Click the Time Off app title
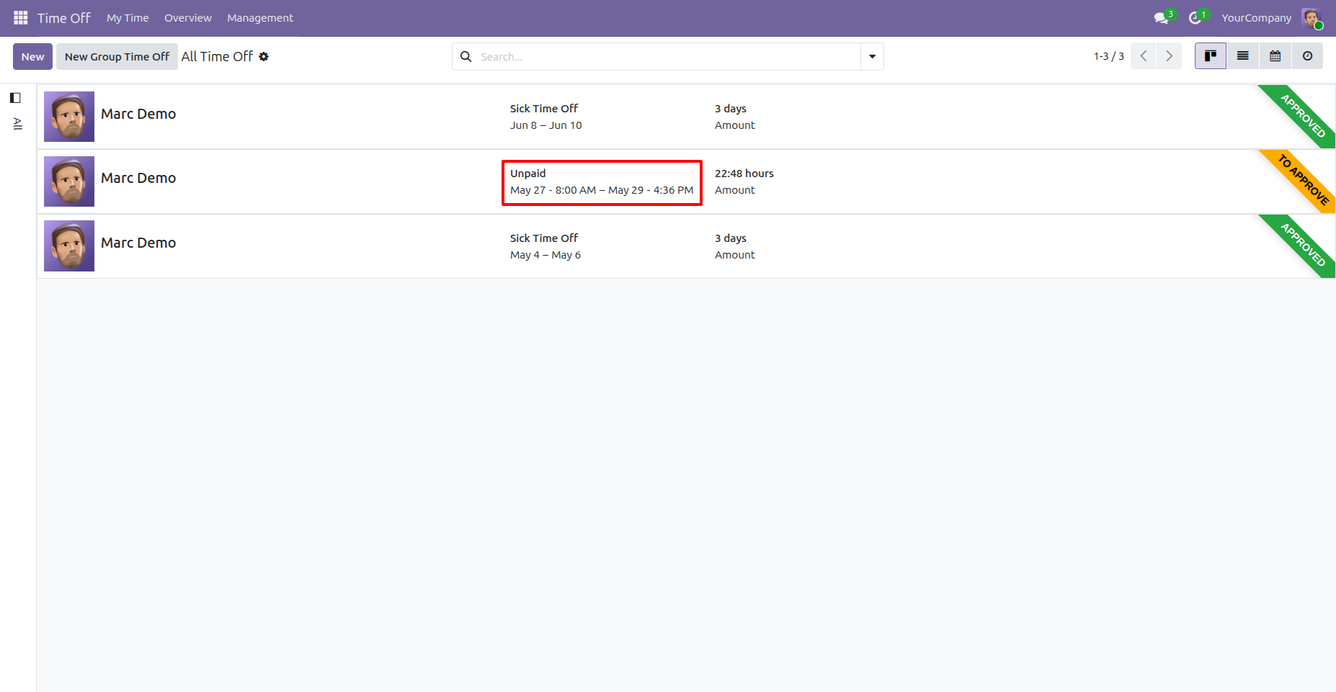The height and width of the screenshot is (692, 1336). coord(63,18)
